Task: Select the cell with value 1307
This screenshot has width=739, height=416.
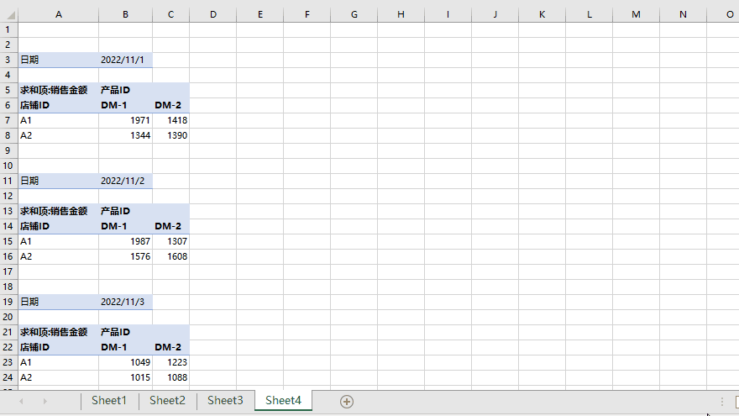Action: coord(170,241)
